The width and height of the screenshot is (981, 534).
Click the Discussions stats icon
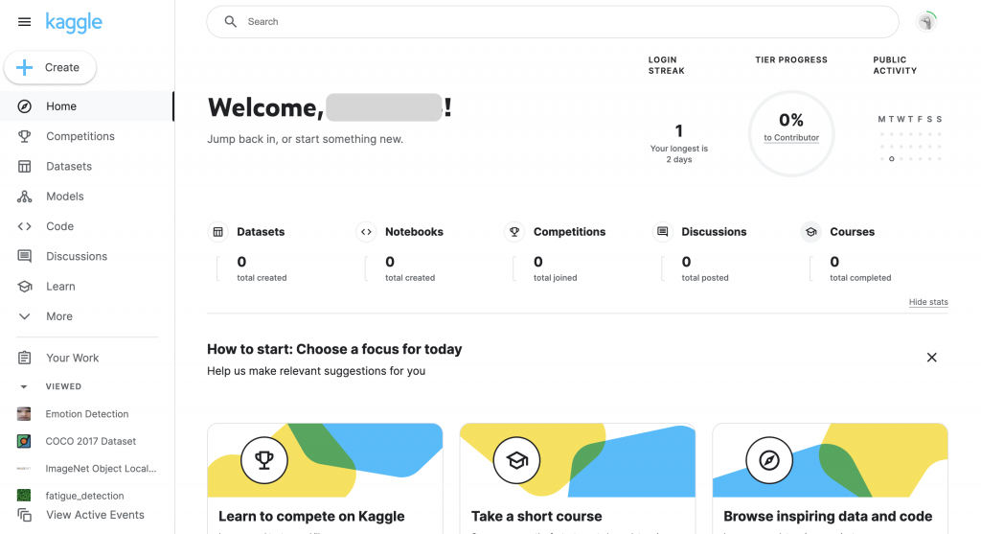663,232
